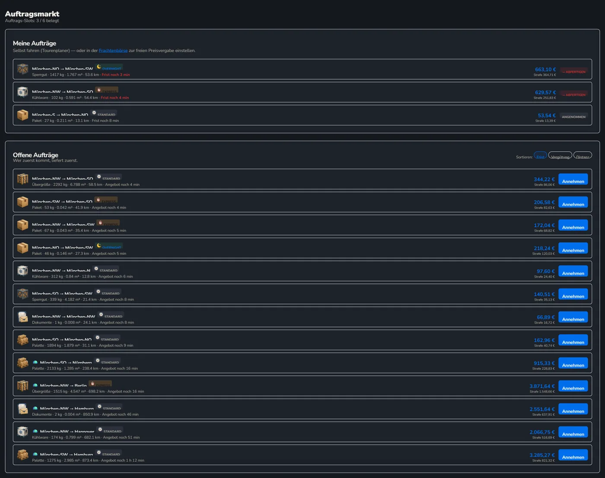The width and height of the screenshot is (605, 478).
Task: Click the Sperrgut 1417 kg crate icon
Action: click(22, 69)
